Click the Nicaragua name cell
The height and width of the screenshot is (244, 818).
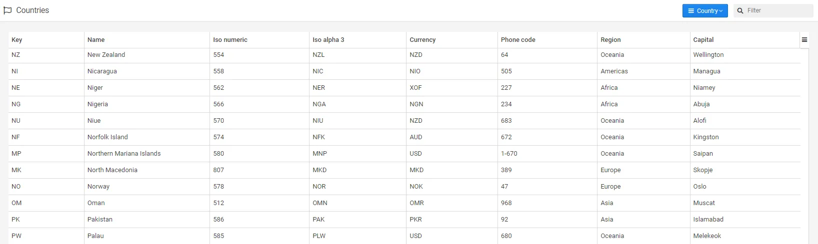(102, 71)
